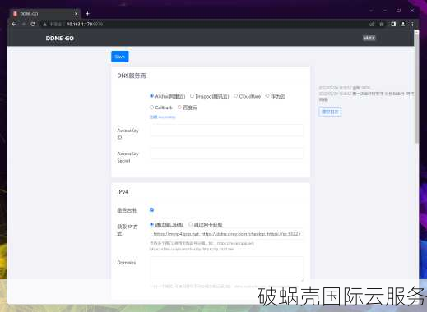Screen dimensions: 427x312
Task: Close the DDNS-GO browser tab
Action: coord(77,13)
